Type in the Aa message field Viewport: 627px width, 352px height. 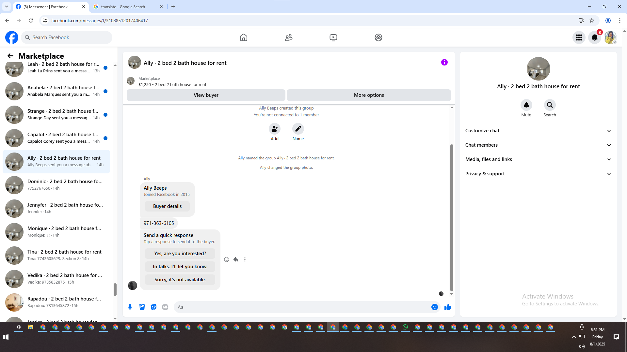pyautogui.click(x=304, y=307)
